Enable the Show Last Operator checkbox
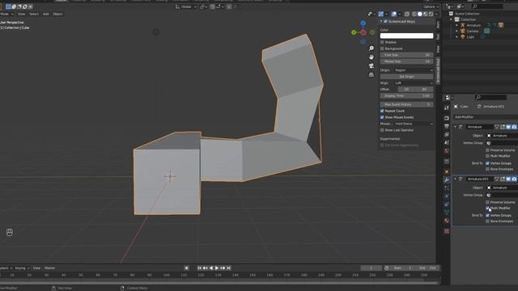518x291 pixels. (382, 130)
